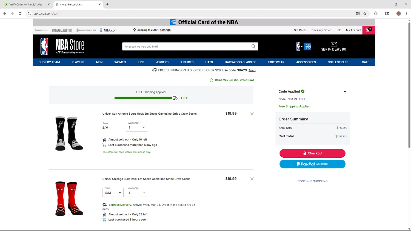This screenshot has width=411, height=231.
Task: Click the CONTINUE SHOPPING link
Action: point(312,181)
